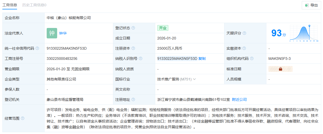Click the 导出 export button
This screenshot has width=323, height=134.
point(311,5)
